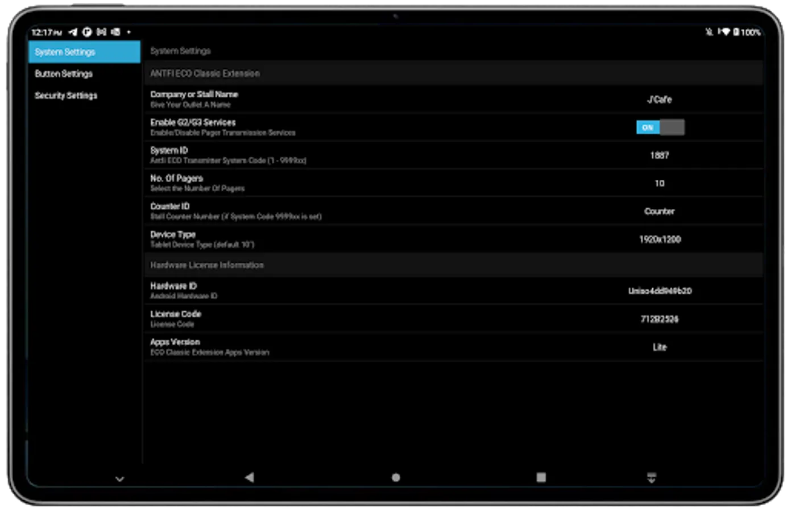Image resolution: width=787 pixels, height=512 pixels.
Task: Tap the pull-down arrow icon right of Recents
Action: click(652, 477)
